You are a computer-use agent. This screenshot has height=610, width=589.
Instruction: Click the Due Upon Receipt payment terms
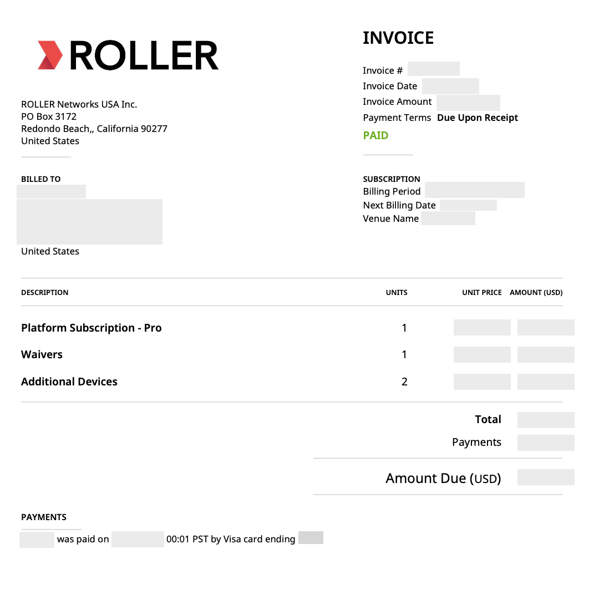[x=477, y=118]
